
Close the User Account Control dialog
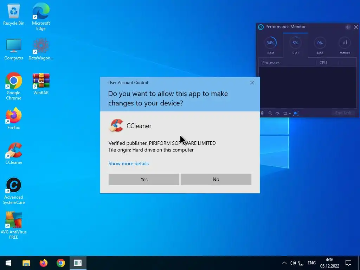[x=252, y=83]
